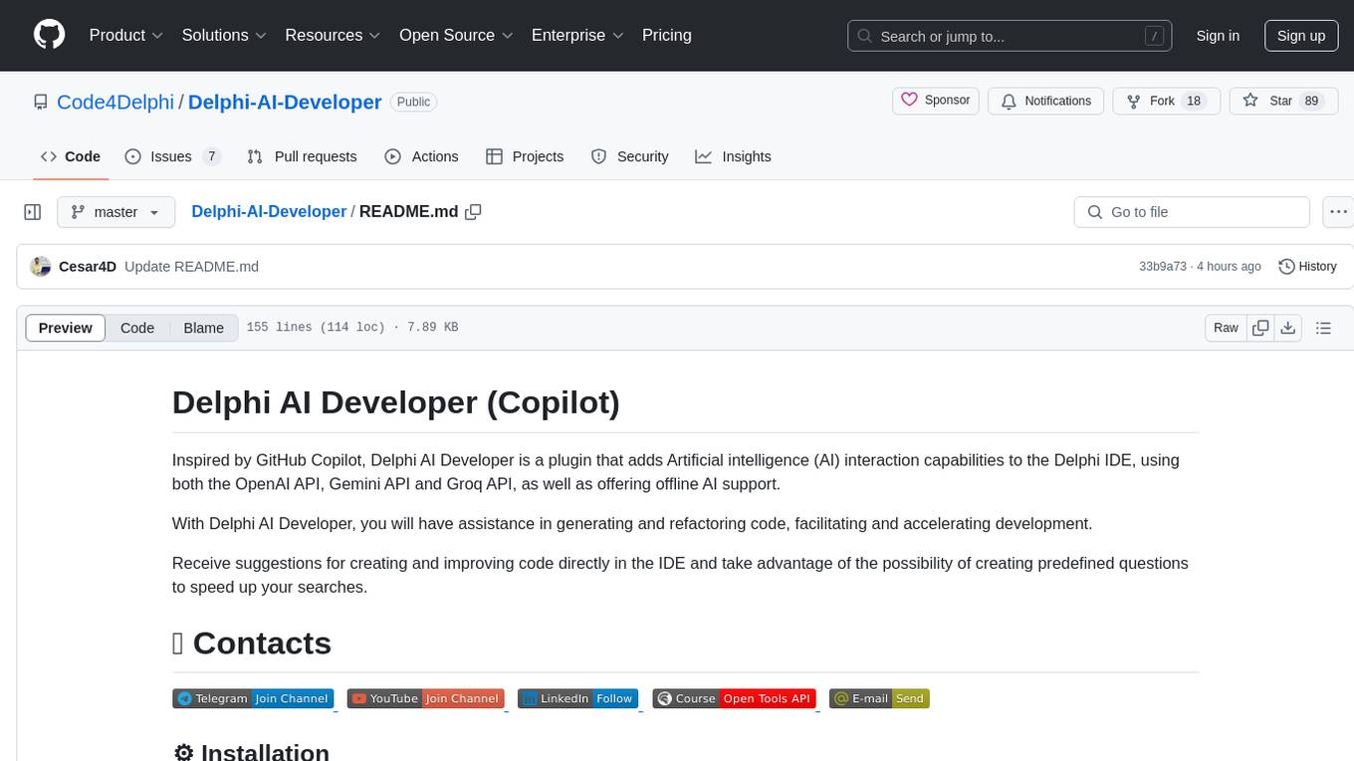Switch to the Security tab
The width and height of the screenshot is (1354, 761).
click(629, 156)
